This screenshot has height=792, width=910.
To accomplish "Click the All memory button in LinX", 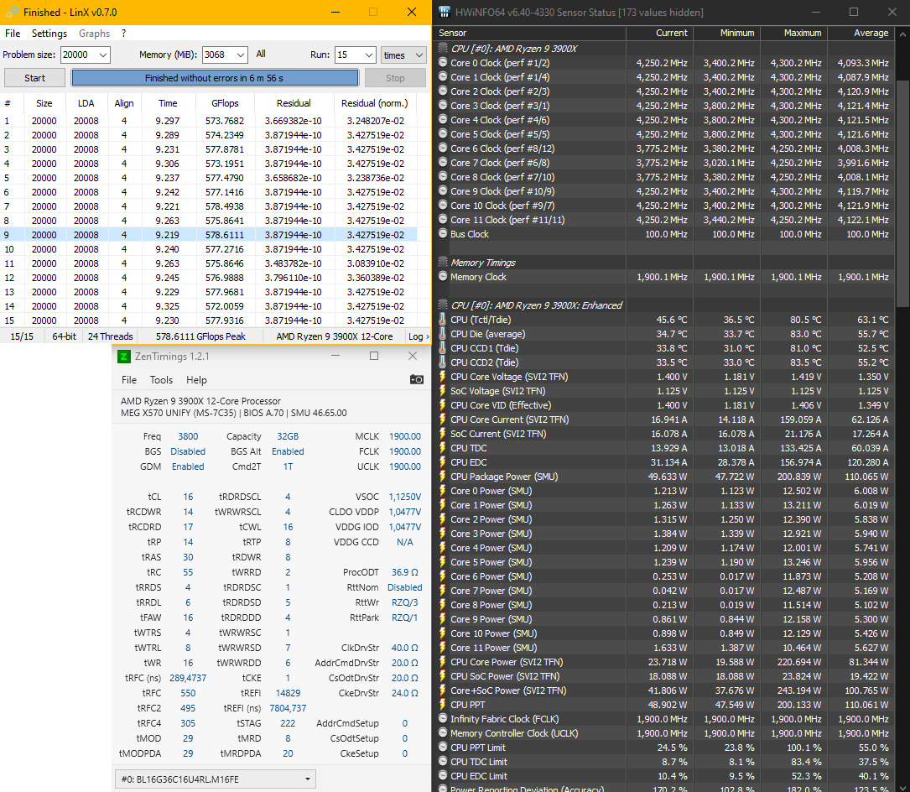I will pos(261,54).
